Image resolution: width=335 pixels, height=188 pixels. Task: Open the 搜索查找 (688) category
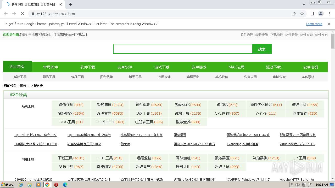[188, 122]
